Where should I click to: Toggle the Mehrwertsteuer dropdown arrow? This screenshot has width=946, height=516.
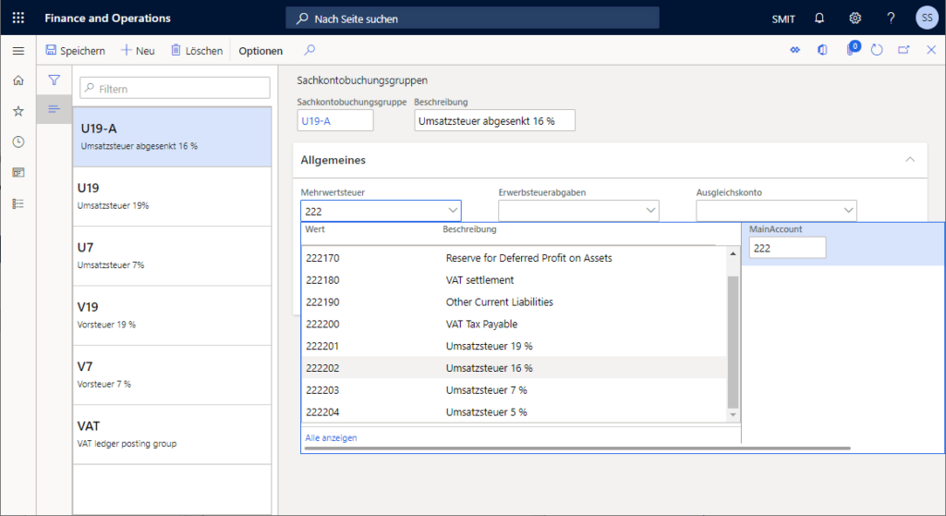click(x=453, y=210)
